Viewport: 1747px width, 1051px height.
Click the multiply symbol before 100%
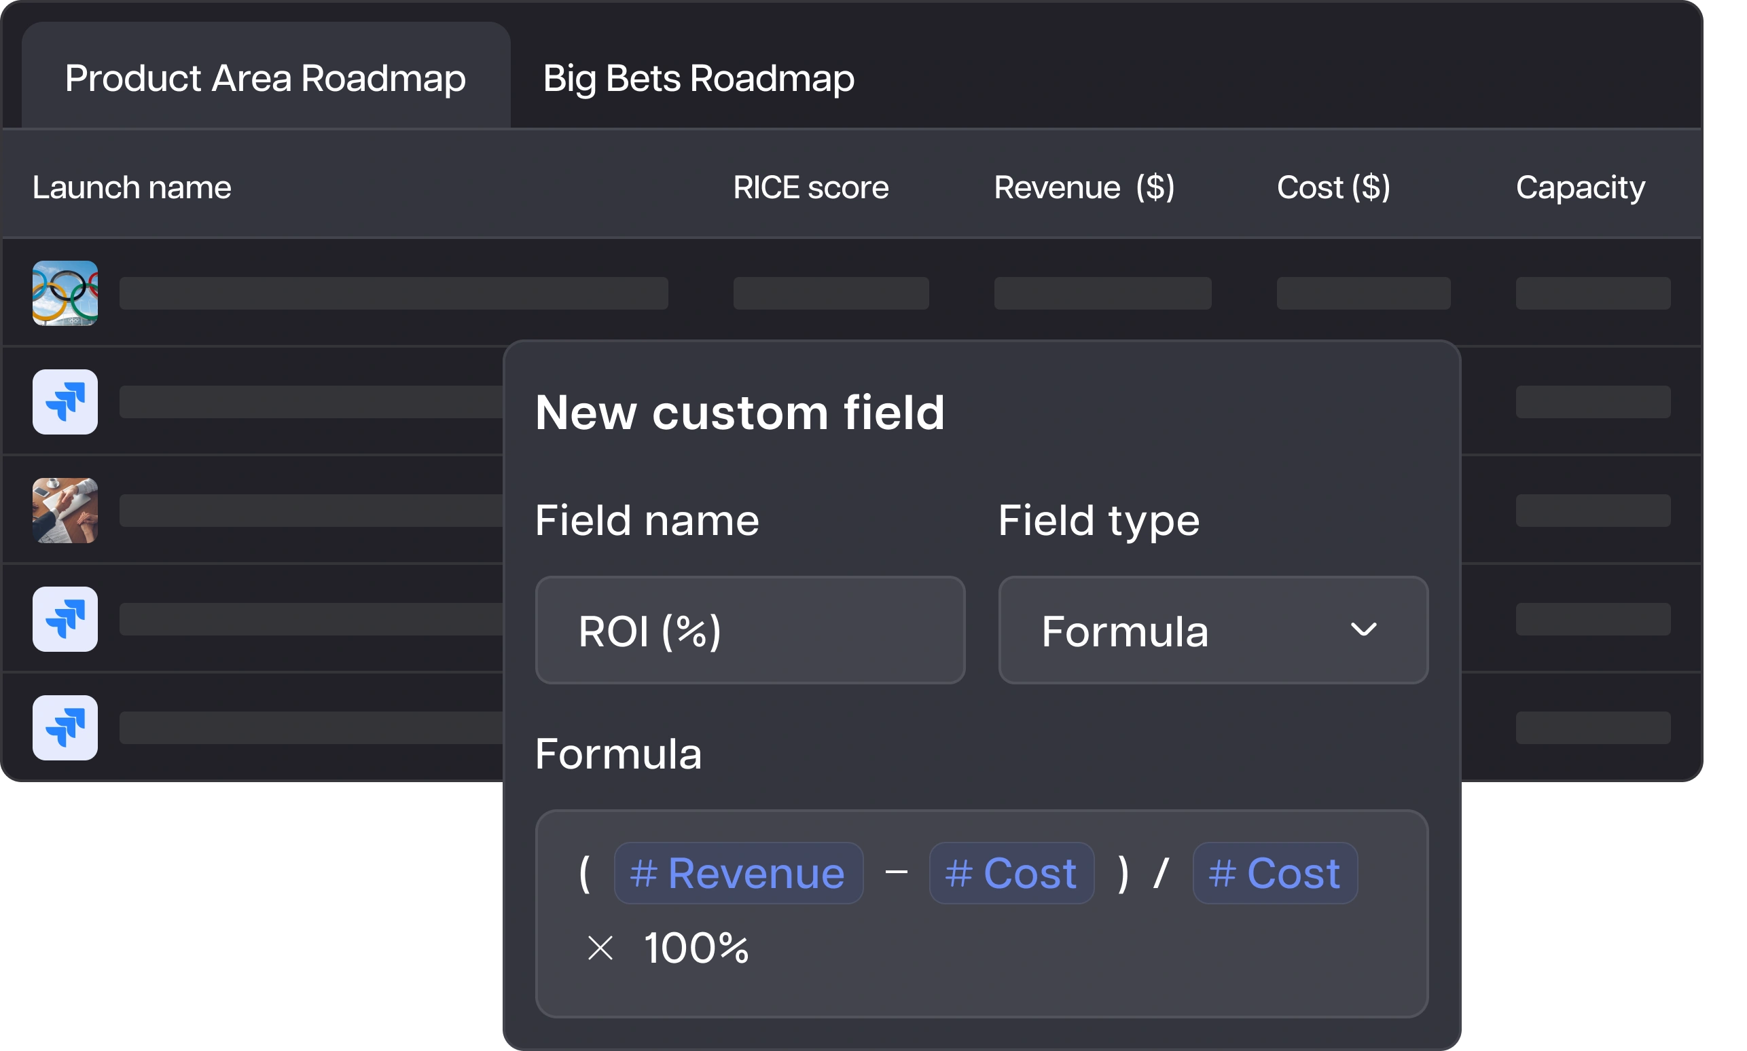[600, 948]
